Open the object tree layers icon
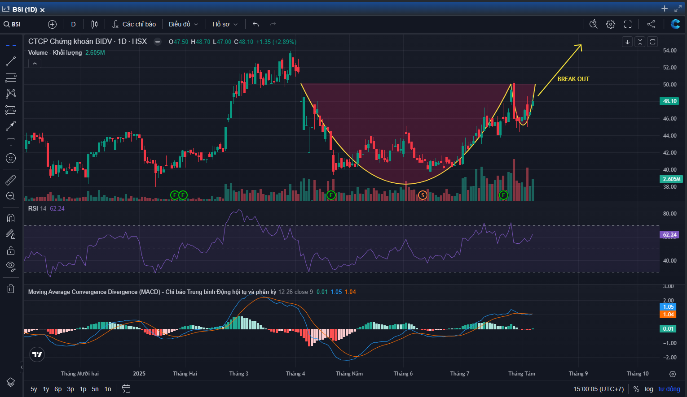The height and width of the screenshot is (397, 687). 11,382
